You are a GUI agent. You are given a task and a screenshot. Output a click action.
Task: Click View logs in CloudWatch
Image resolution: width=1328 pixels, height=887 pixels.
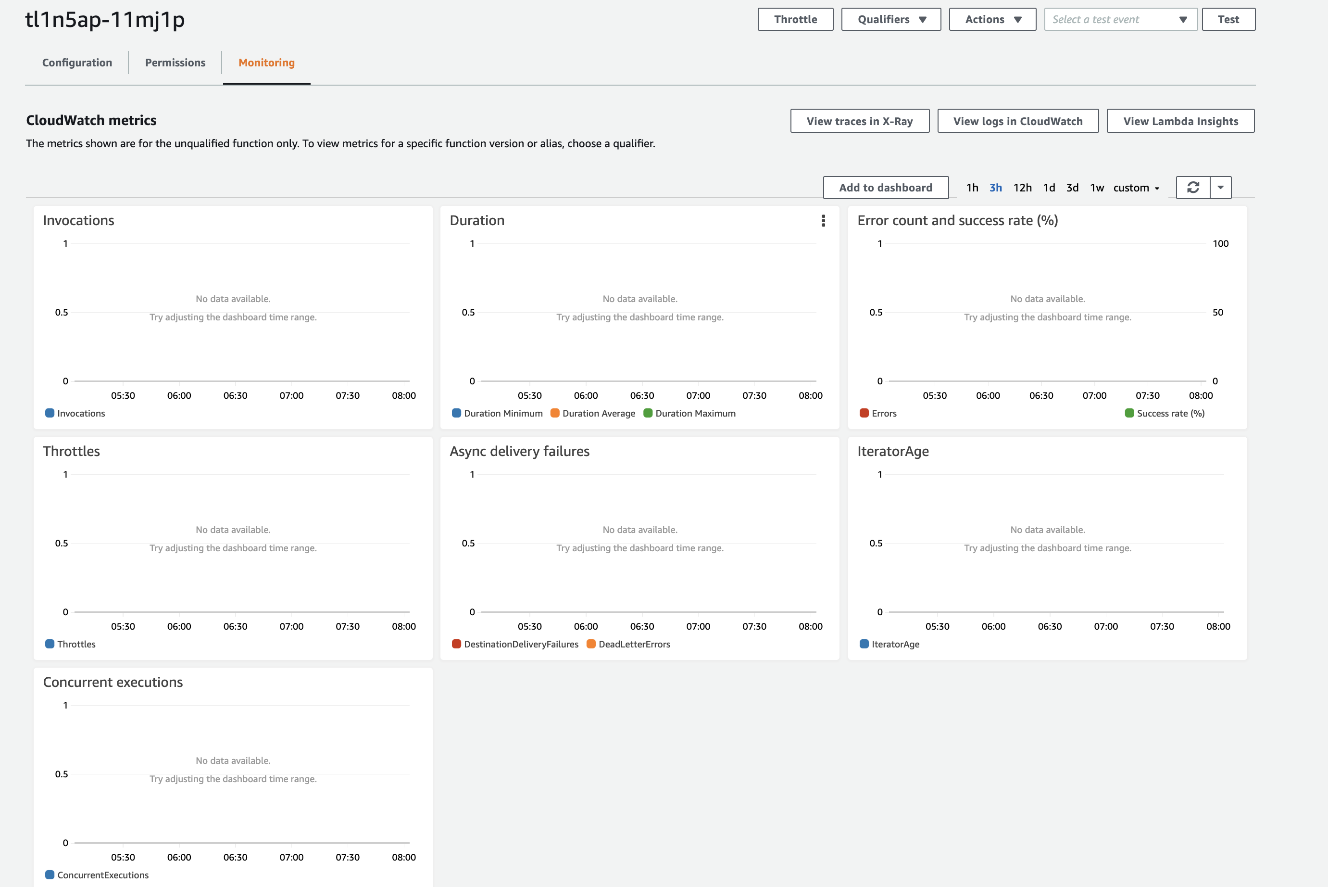coord(1017,120)
